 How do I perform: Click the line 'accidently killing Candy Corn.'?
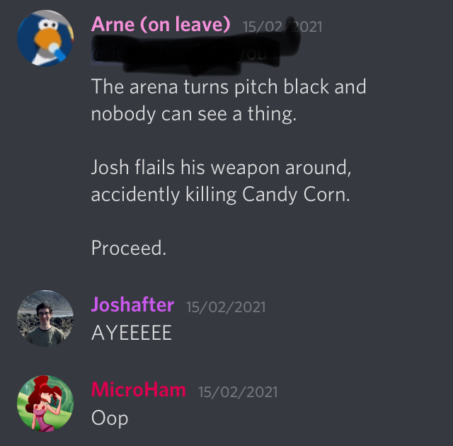tap(220, 195)
